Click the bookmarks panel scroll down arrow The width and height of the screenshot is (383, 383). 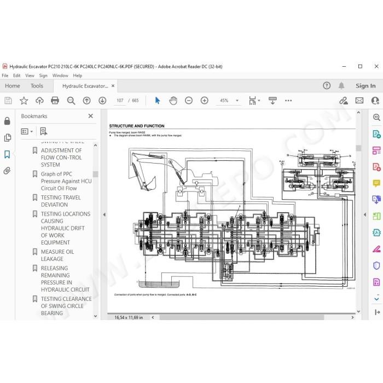(x=96, y=316)
